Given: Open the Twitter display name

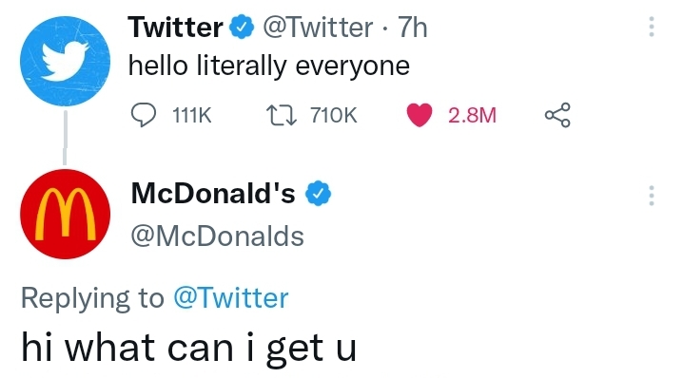Looking at the screenshot, I should tap(176, 27).
